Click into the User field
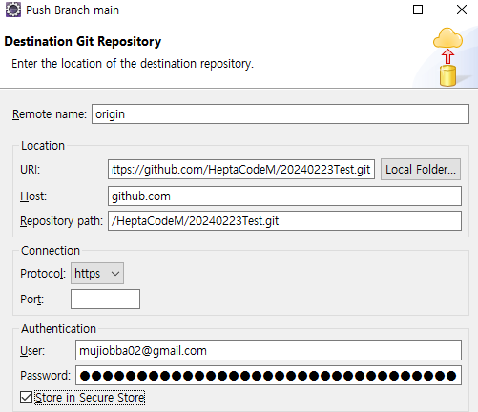 268,351
